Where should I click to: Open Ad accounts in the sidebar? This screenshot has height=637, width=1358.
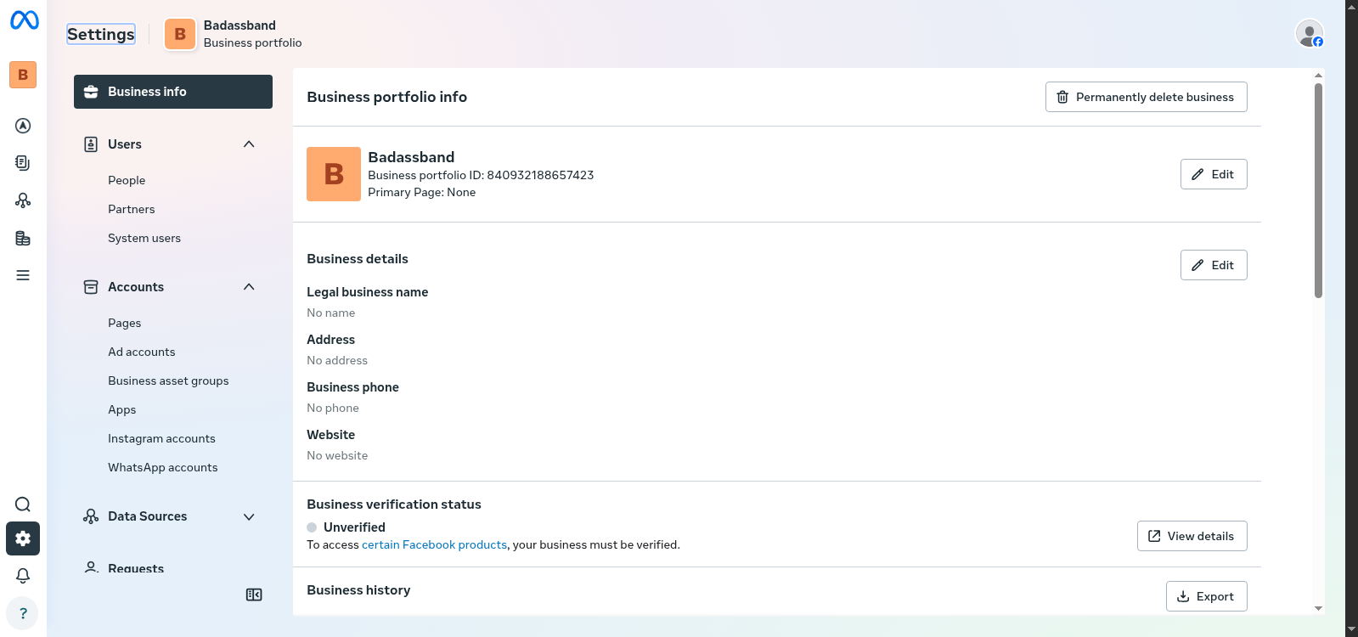142,352
